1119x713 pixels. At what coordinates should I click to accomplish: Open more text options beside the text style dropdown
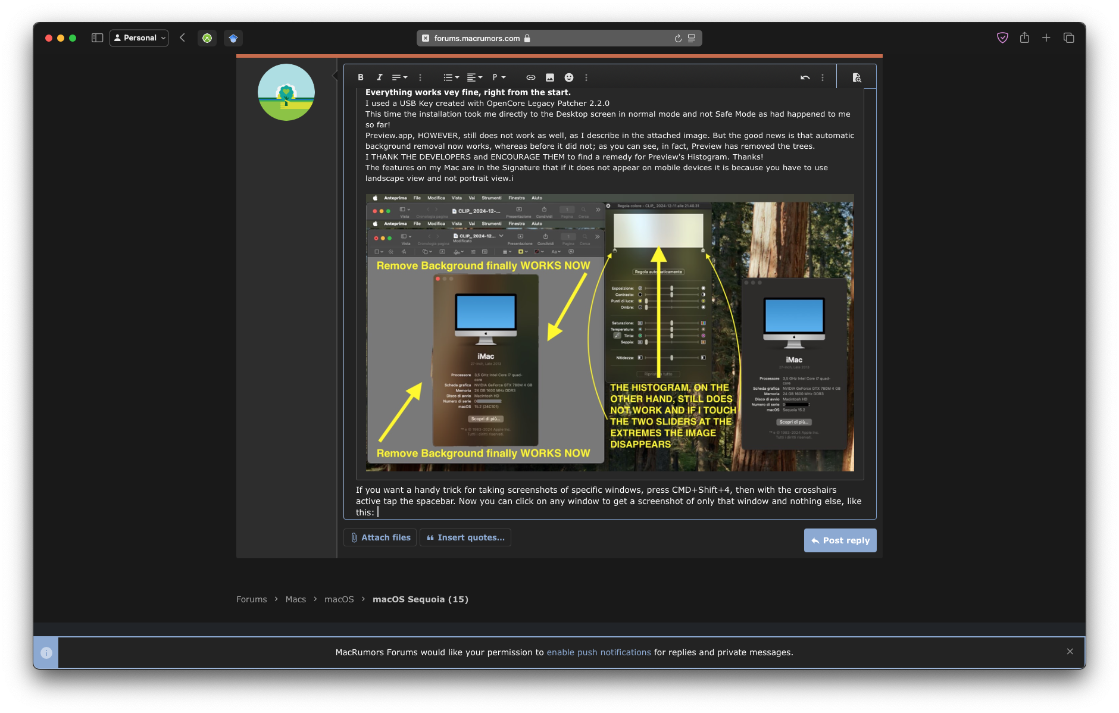[x=420, y=77]
